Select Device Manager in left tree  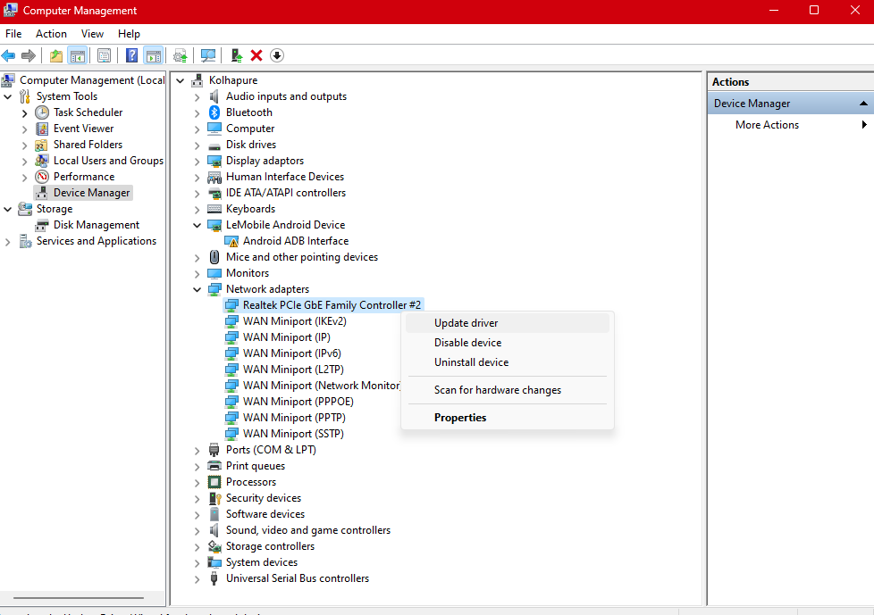coord(83,193)
